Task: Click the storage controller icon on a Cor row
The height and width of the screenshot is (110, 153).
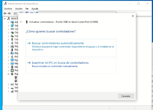Action: [12, 36]
